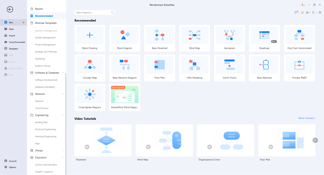Open Cloud Documents in left menu

[13, 42]
